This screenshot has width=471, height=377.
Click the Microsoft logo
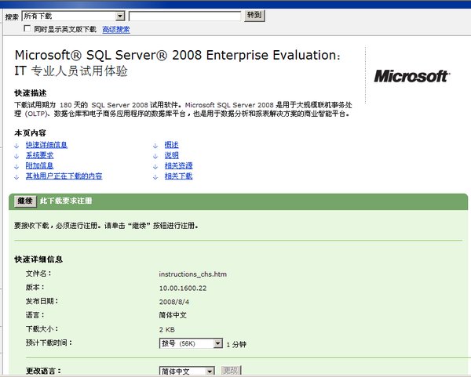tap(412, 76)
